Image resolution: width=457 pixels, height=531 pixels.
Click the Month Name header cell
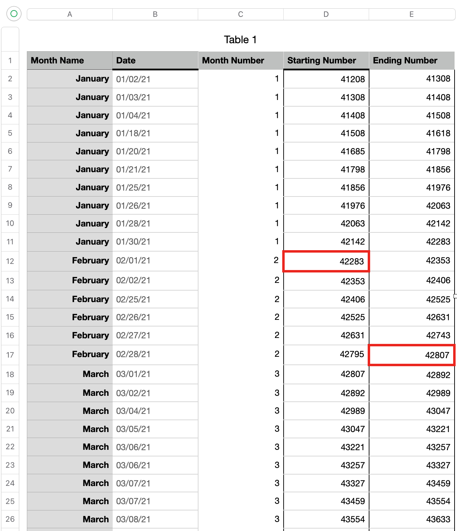[69, 60]
